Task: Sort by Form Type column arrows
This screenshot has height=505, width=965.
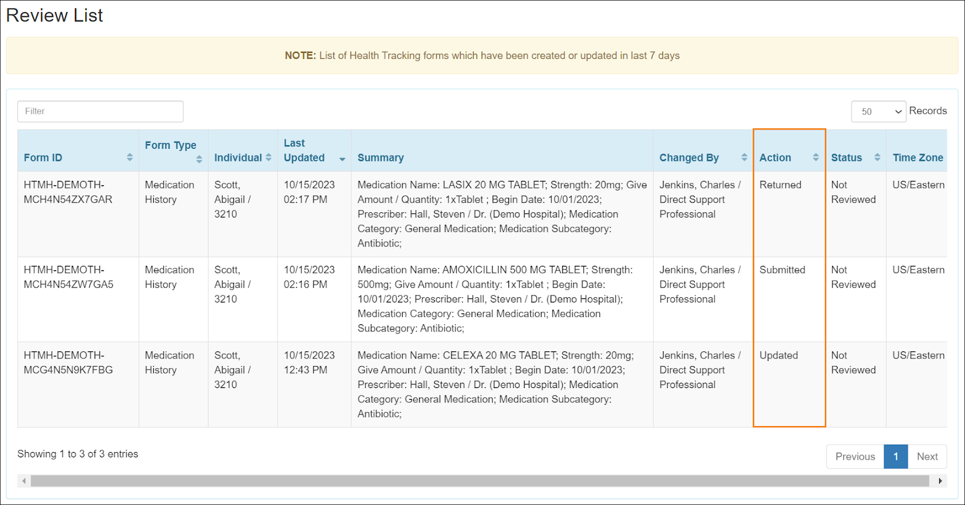Action: [x=199, y=159]
